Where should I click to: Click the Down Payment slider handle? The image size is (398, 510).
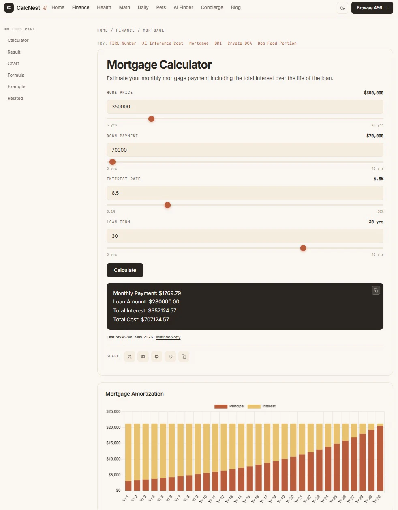coord(113,162)
